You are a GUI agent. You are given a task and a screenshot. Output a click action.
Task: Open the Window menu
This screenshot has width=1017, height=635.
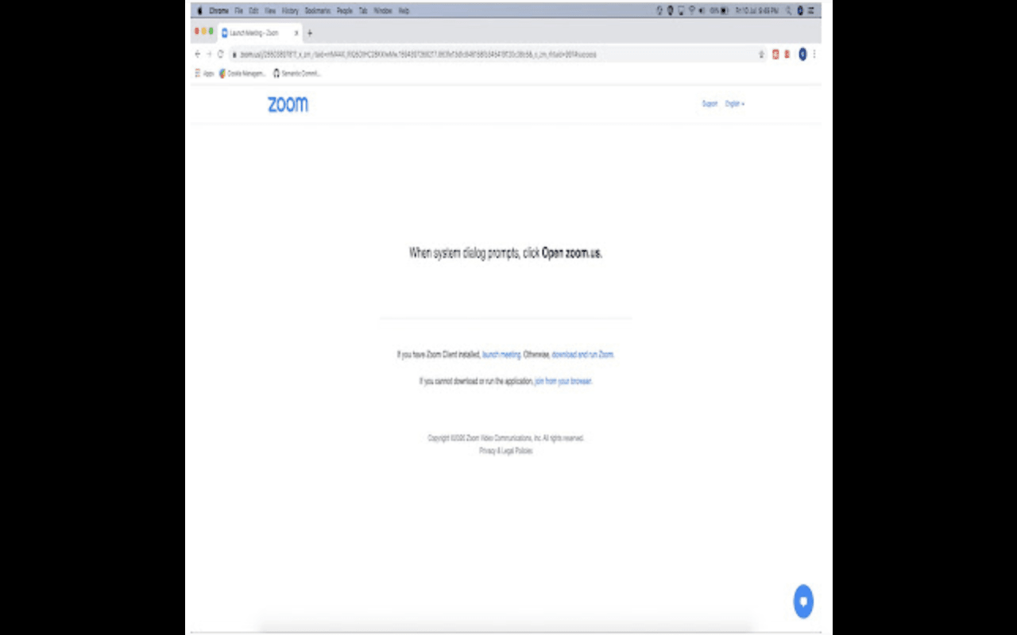(x=383, y=11)
